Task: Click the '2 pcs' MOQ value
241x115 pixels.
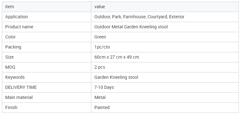Action: click(x=99, y=67)
